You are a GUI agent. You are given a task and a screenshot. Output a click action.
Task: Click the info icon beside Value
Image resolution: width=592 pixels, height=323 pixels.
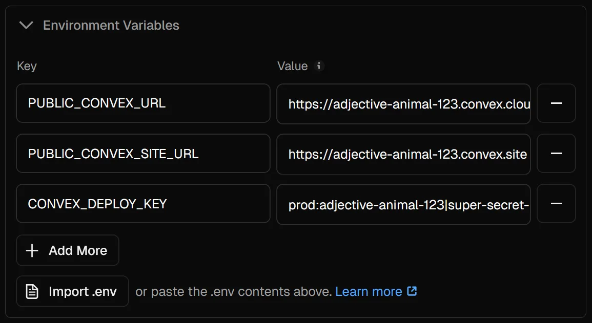[x=319, y=66]
